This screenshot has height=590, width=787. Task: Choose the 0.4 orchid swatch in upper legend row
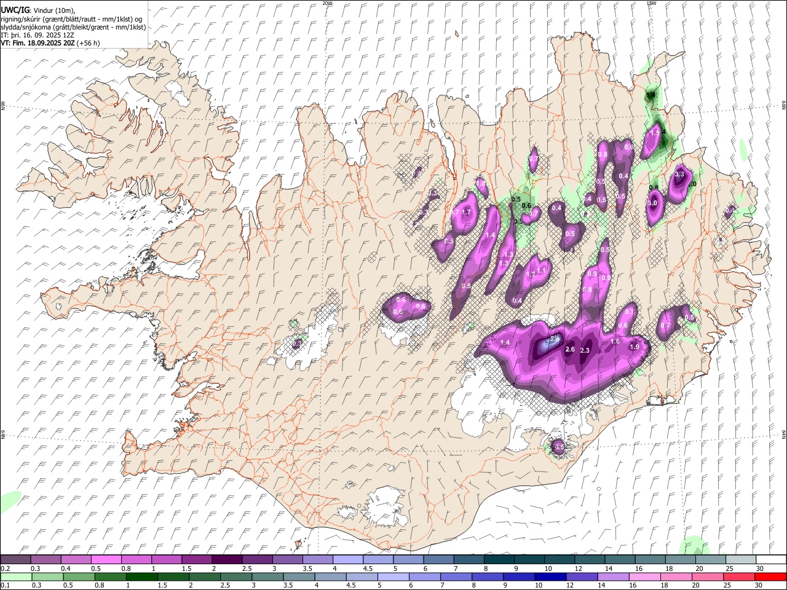point(76,560)
